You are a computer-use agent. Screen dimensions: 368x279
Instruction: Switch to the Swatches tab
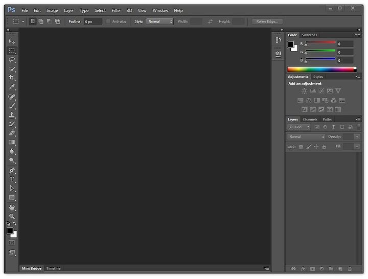(x=309, y=35)
